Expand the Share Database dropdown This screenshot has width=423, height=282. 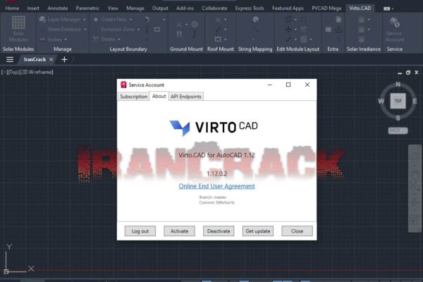click(x=85, y=30)
